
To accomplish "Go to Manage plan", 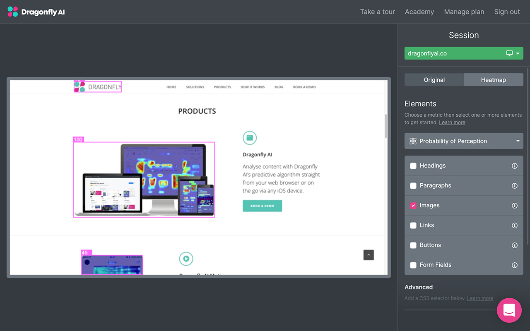I will (x=464, y=12).
